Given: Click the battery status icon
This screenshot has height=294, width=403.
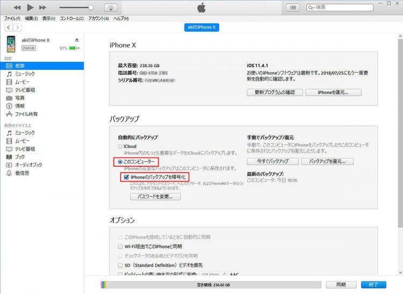Looking at the screenshot, I should [74, 48].
